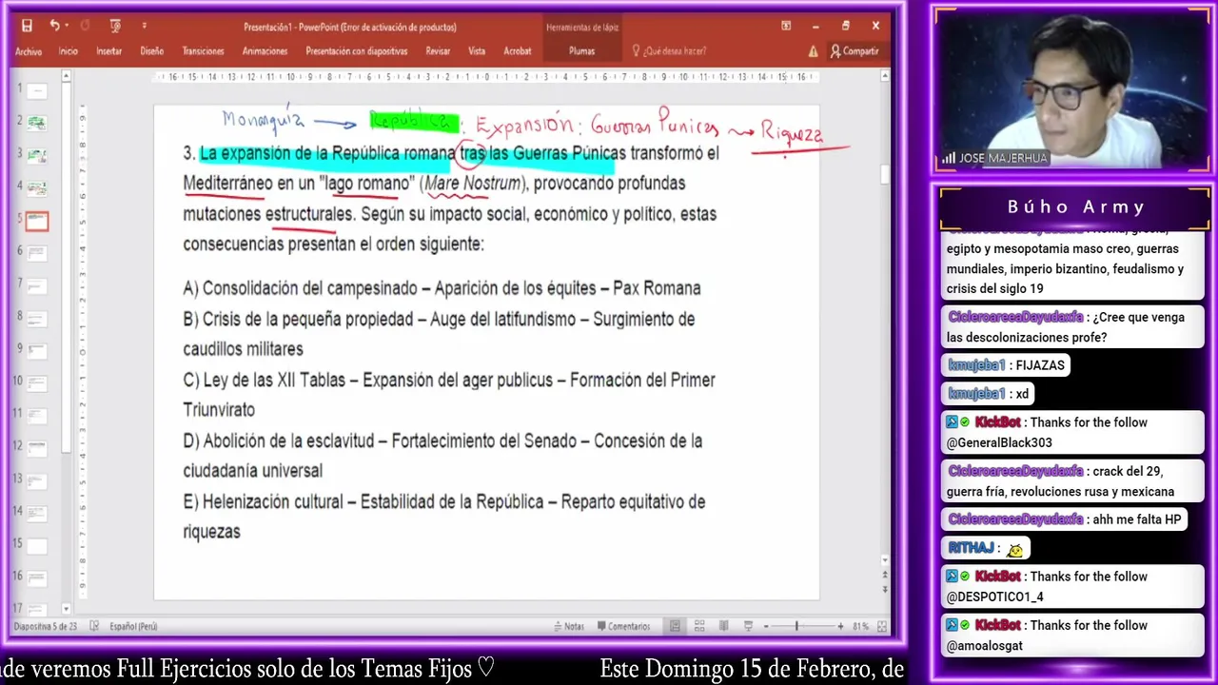Click the slide editor vertical scrollbar thumb
The image size is (1218, 685).
coord(885,174)
